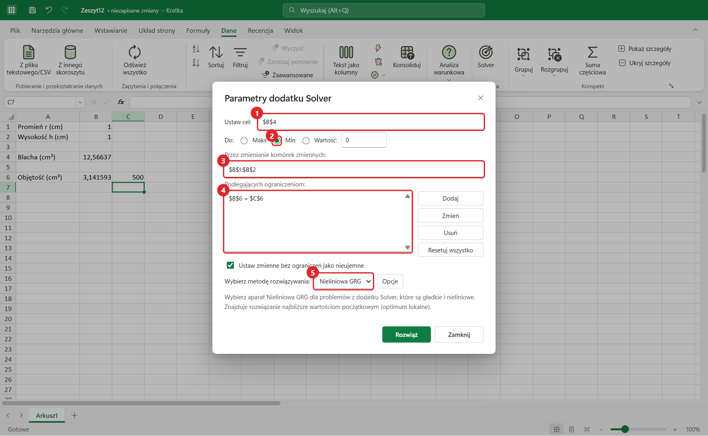Select the Wartość radio button
This screenshot has width=708, height=436.
pyautogui.click(x=306, y=141)
